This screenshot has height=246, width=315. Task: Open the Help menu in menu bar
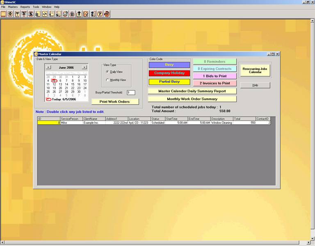click(x=57, y=7)
